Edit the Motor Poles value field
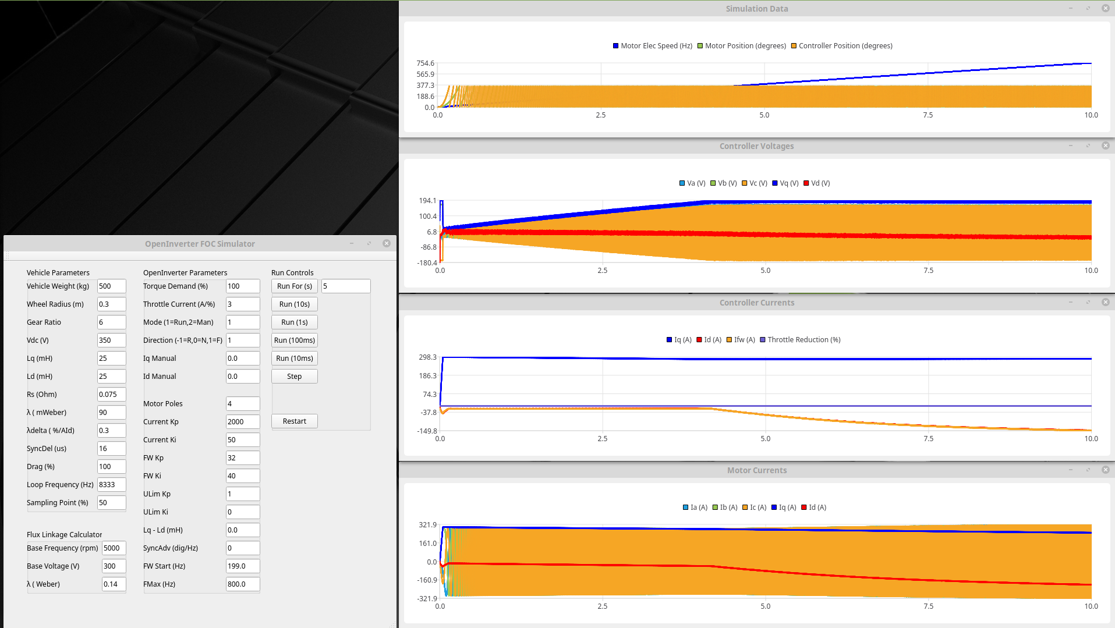This screenshot has width=1115, height=628. (x=242, y=404)
